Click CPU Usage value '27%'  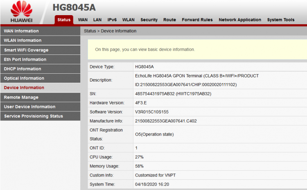139,157
